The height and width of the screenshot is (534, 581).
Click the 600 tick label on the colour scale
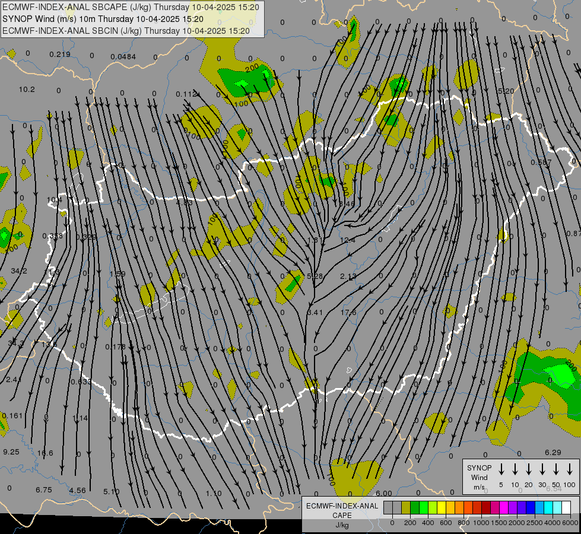click(446, 523)
